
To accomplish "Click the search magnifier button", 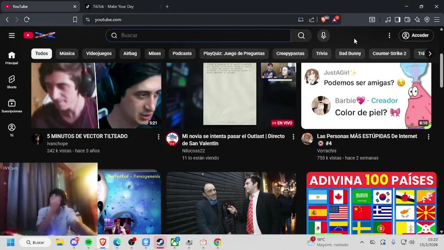I will coord(301,35).
